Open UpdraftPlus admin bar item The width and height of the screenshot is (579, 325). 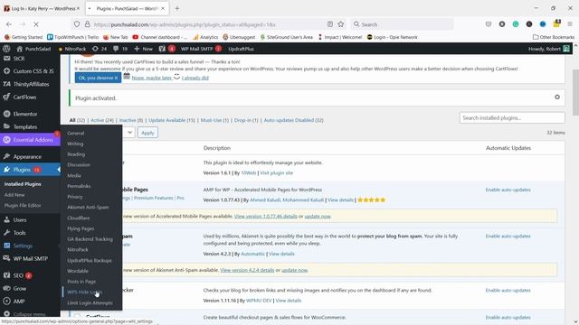pyautogui.click(x=241, y=49)
